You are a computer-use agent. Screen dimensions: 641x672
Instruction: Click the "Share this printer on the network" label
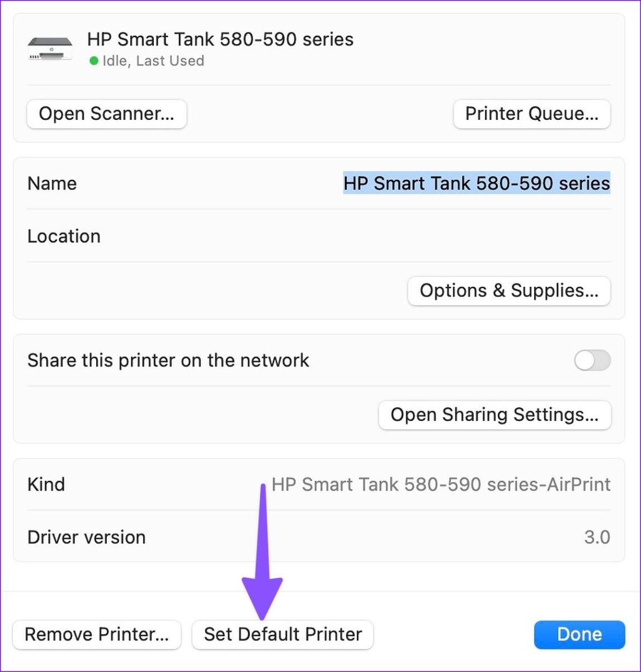(168, 361)
